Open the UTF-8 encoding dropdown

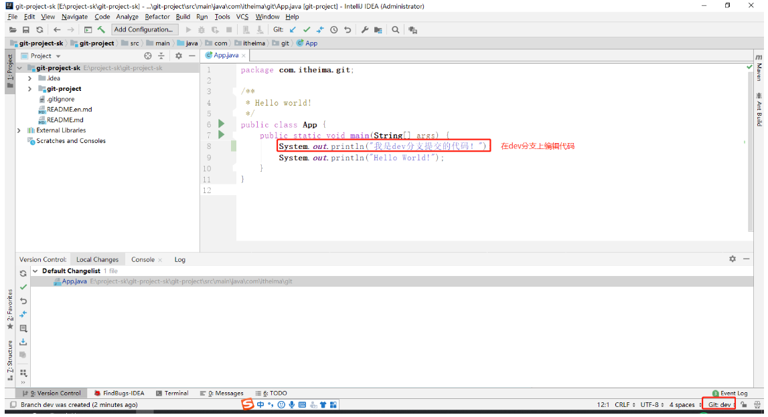[652, 405]
